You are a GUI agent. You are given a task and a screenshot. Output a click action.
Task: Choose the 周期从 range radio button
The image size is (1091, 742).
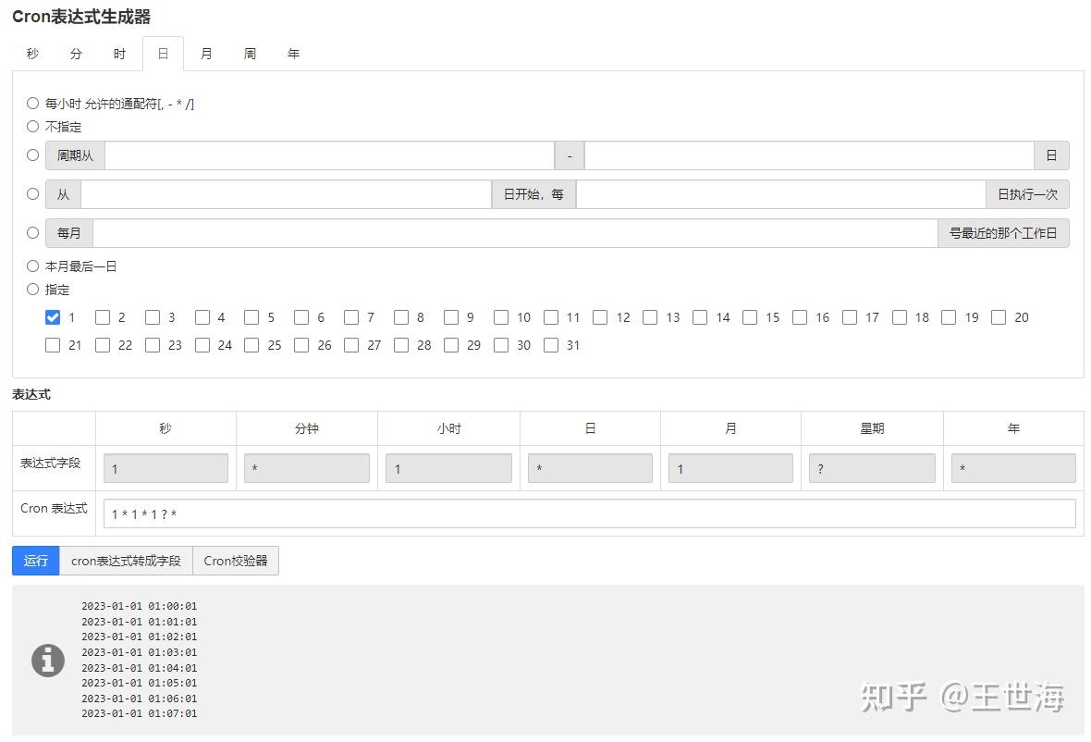pyautogui.click(x=32, y=155)
